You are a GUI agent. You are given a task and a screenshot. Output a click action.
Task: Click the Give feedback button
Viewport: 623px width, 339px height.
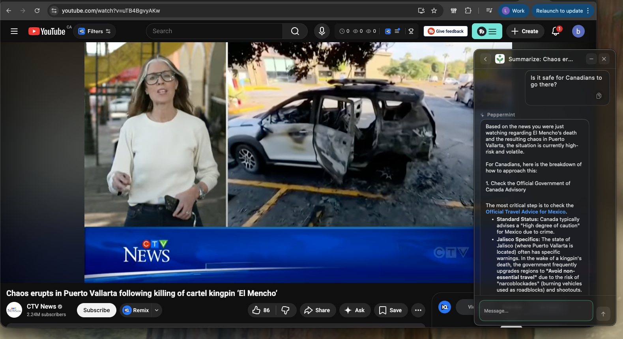[x=446, y=31]
